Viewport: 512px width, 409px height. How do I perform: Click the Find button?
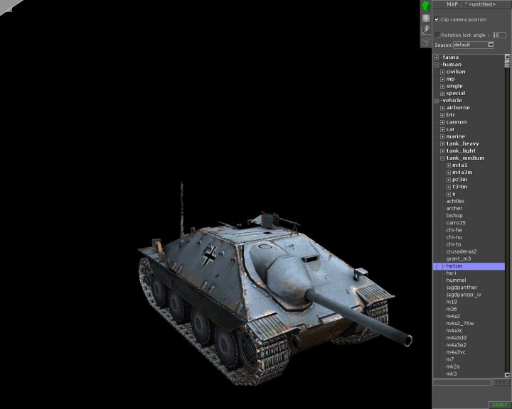(x=501, y=382)
